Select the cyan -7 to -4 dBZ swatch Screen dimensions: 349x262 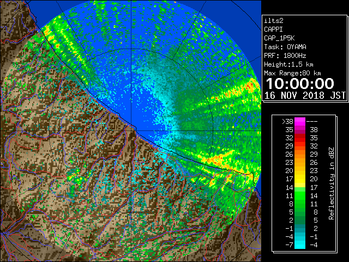coord(300,245)
